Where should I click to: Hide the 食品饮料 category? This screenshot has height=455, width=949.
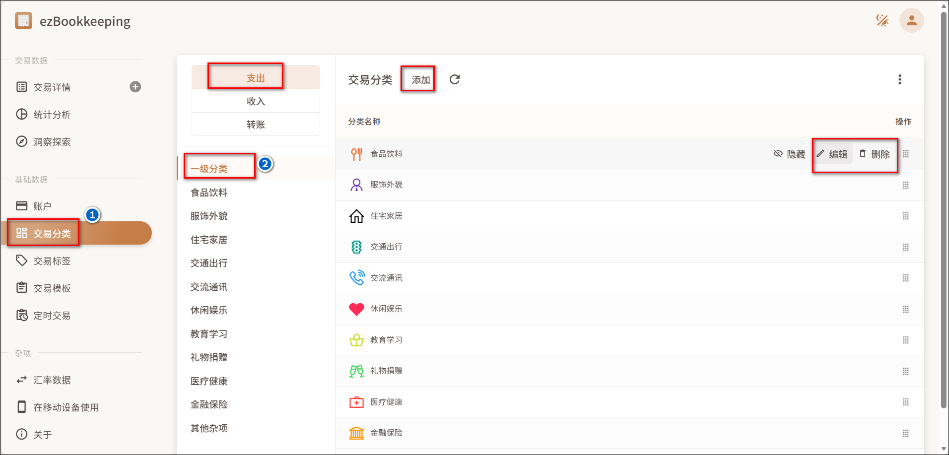coord(789,154)
